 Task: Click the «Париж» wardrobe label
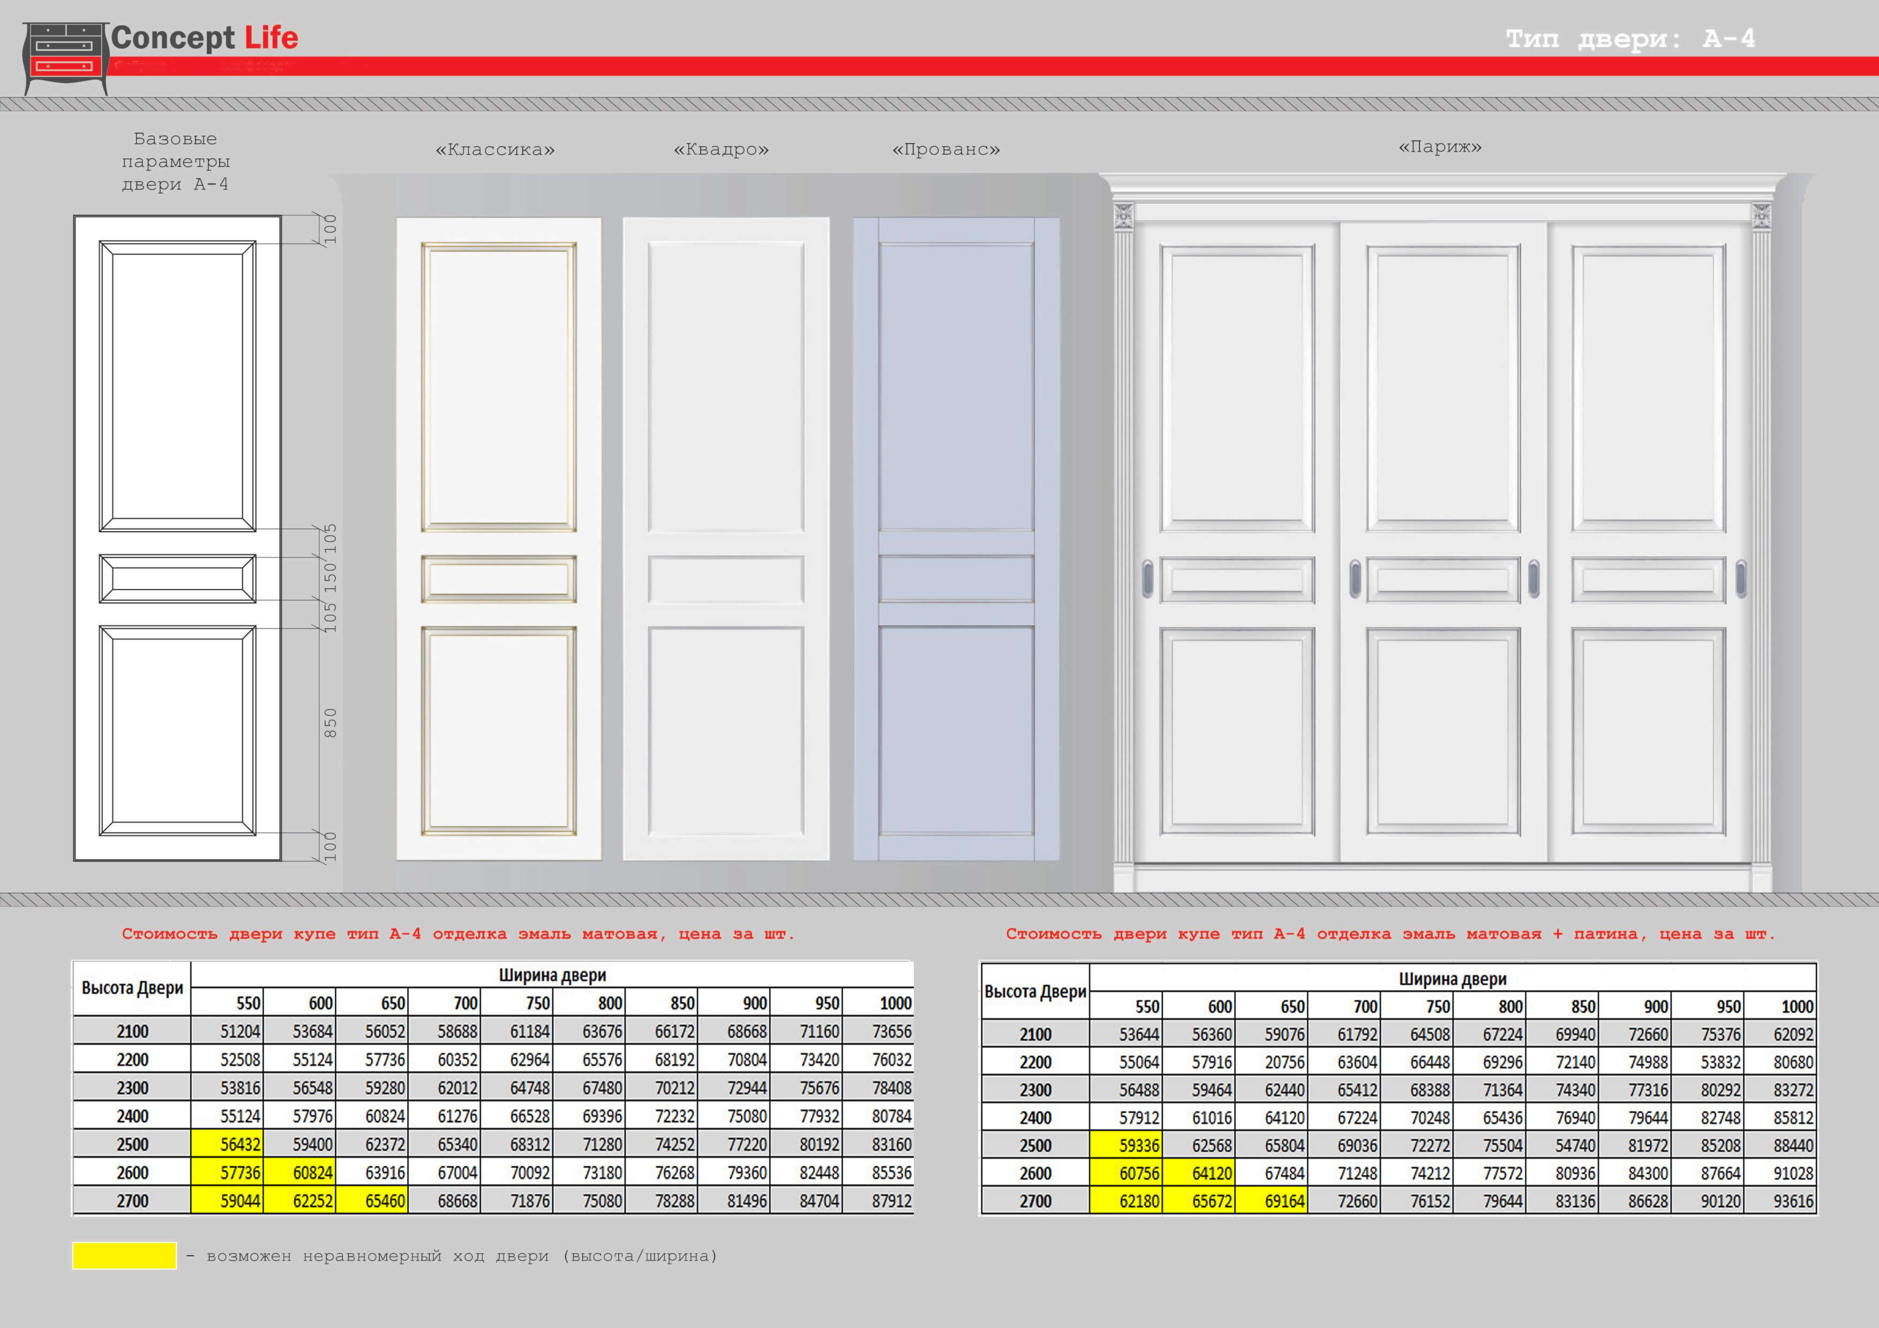[x=1440, y=147]
